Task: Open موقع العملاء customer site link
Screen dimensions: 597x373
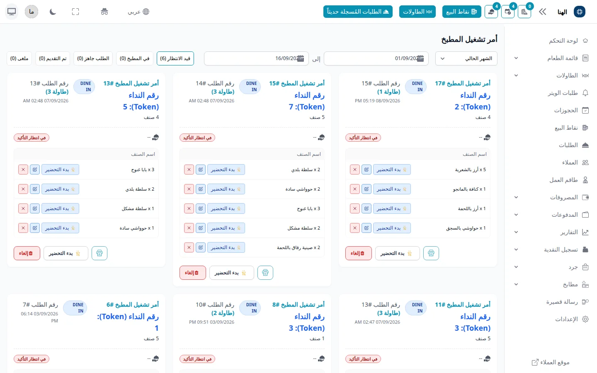Action: pos(551,362)
